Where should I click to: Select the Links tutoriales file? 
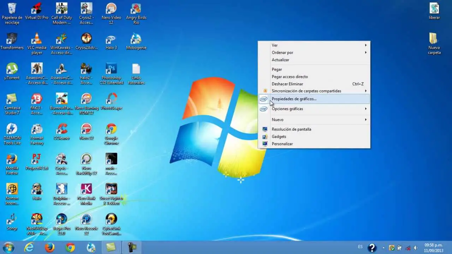click(136, 74)
